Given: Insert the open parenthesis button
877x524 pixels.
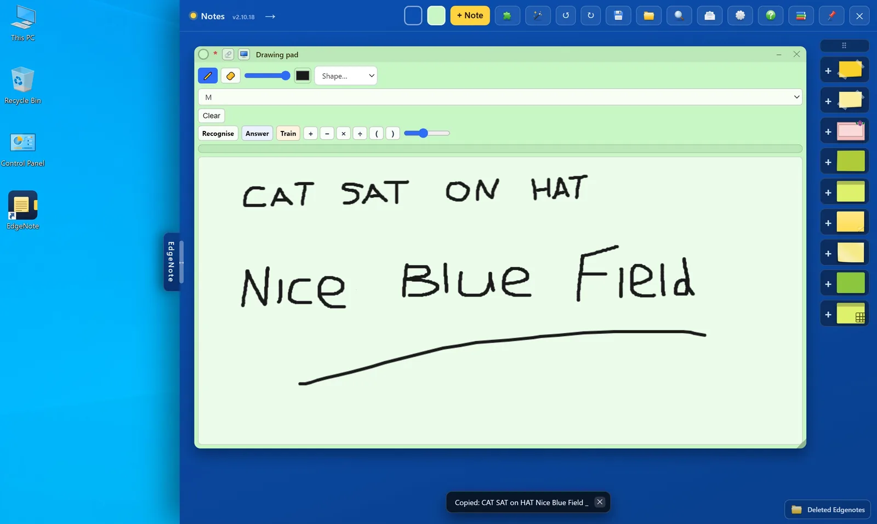Looking at the screenshot, I should click(377, 133).
